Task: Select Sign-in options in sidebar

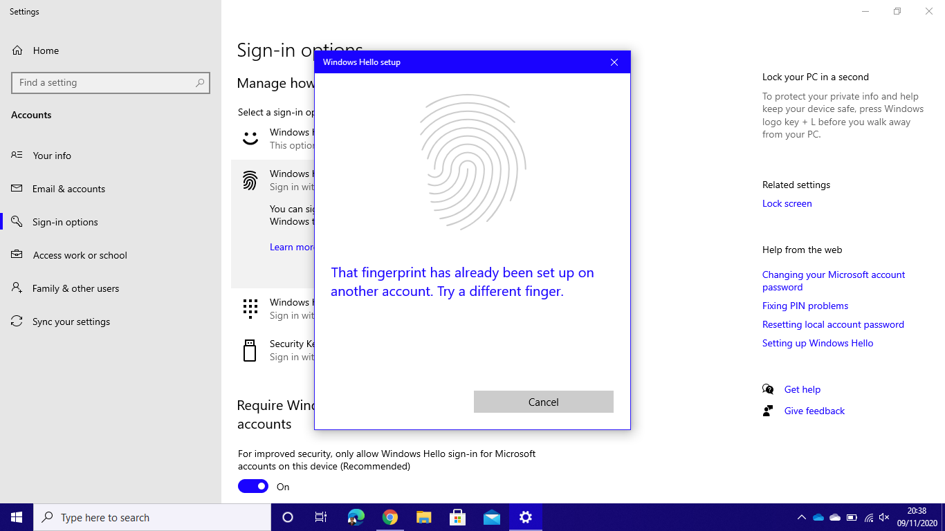Action: (x=65, y=222)
